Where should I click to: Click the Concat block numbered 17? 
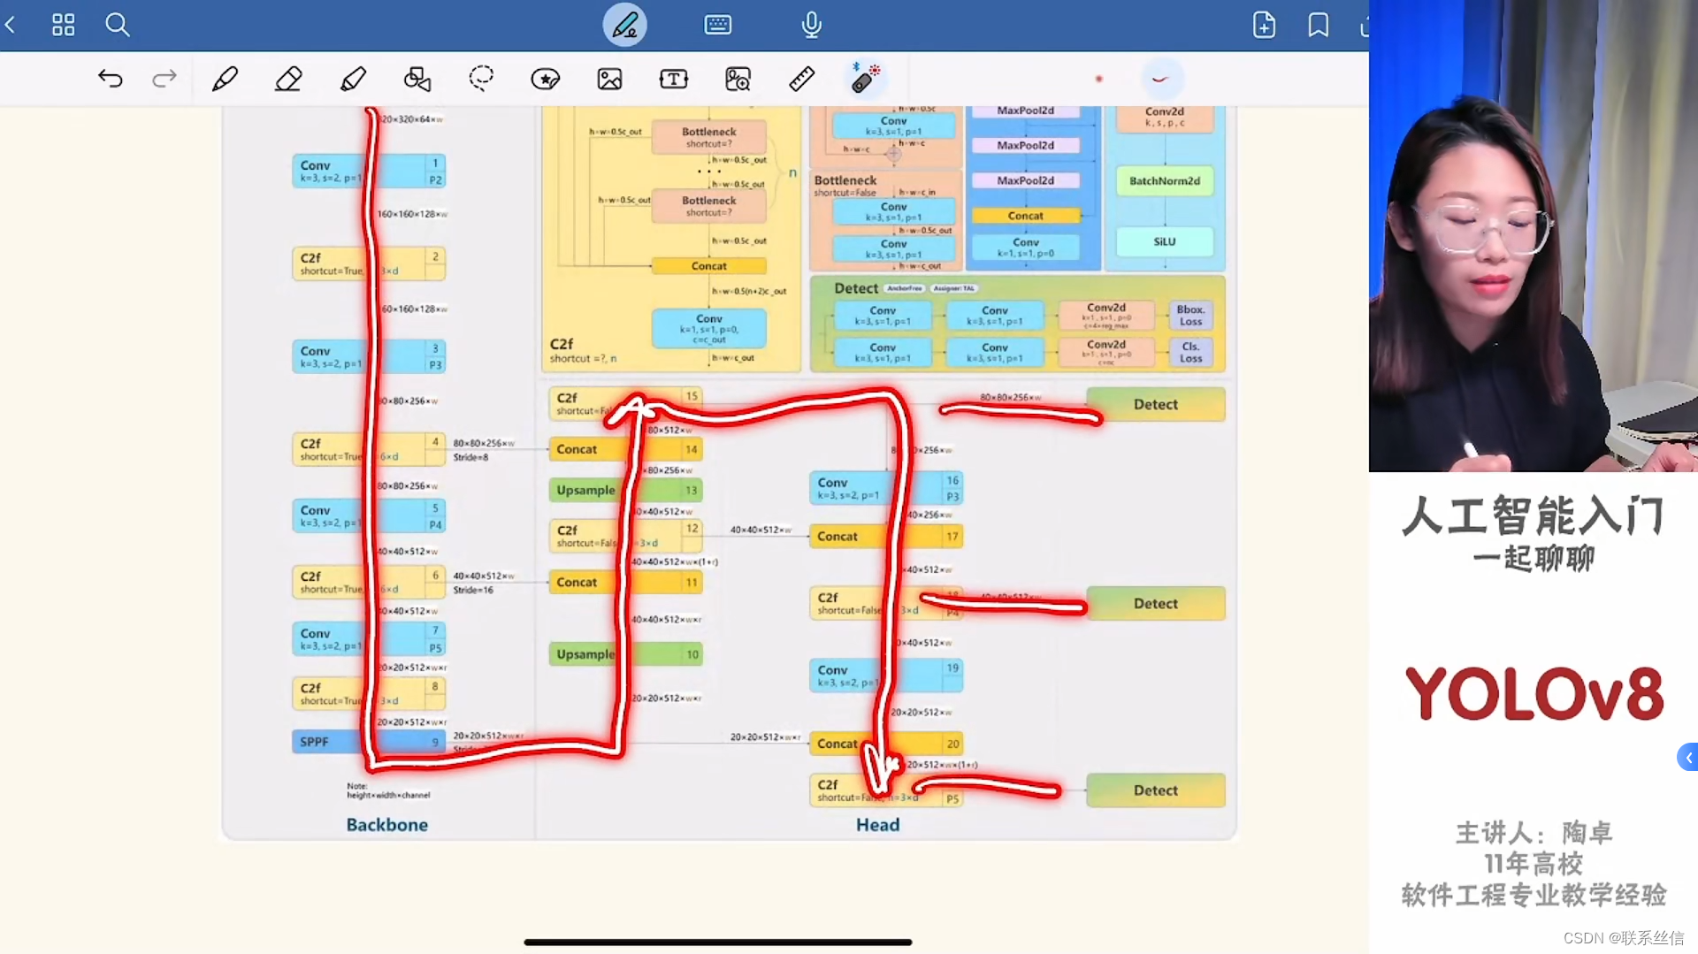886,536
